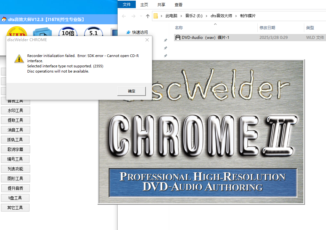Open the 歌词字幕 tool
Image resolution: width=326 pixels, height=230 pixels.
pos(15,149)
